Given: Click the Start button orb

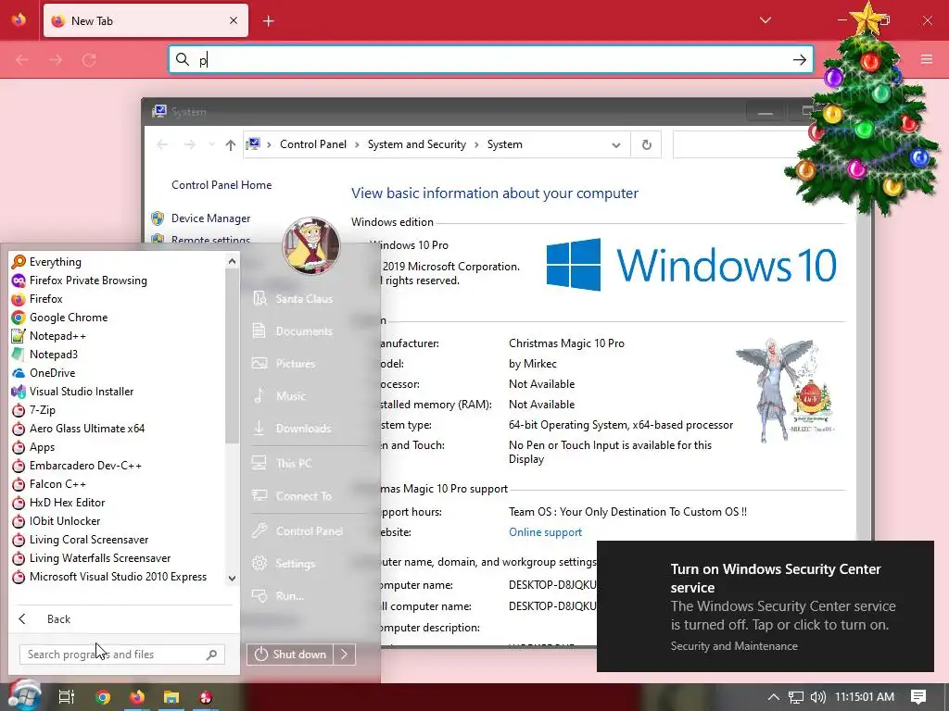Looking at the screenshot, I should [23, 695].
